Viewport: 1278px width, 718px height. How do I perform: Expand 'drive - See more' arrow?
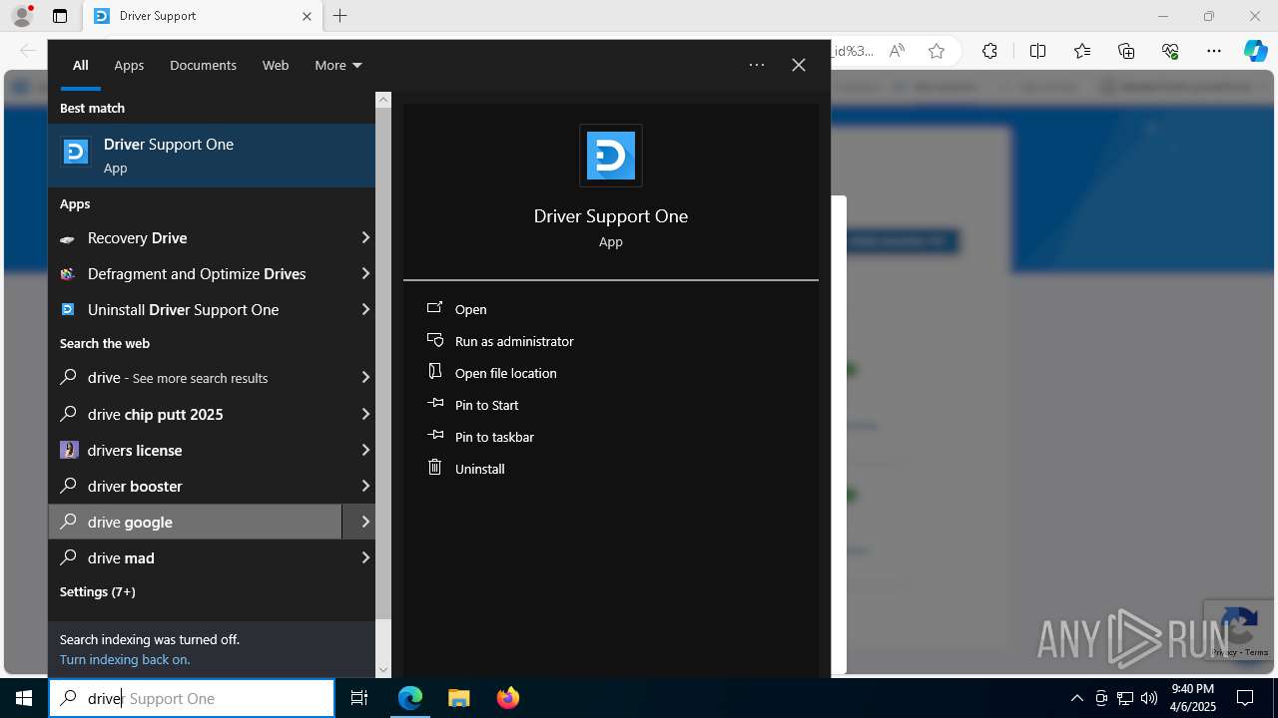[x=364, y=378]
